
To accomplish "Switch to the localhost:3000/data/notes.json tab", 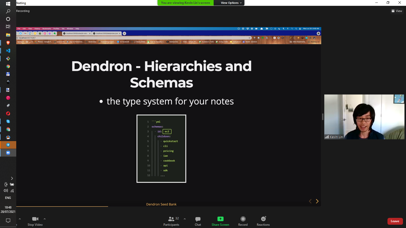I will pyautogui.click(x=107, y=33).
